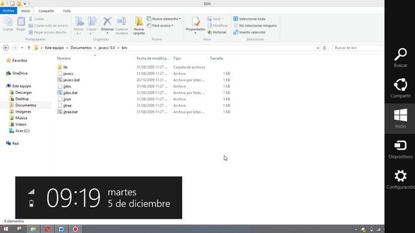Click the Inicio Windows charm

(400, 118)
